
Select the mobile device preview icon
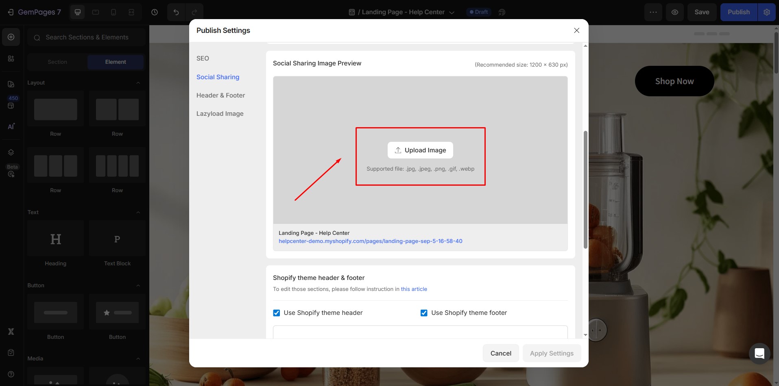pos(113,12)
